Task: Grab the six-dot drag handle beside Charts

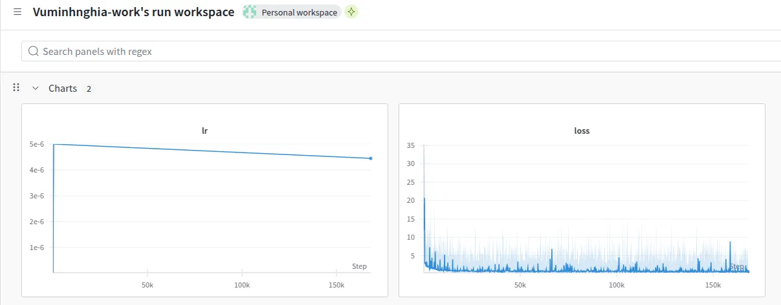Action: [16, 87]
